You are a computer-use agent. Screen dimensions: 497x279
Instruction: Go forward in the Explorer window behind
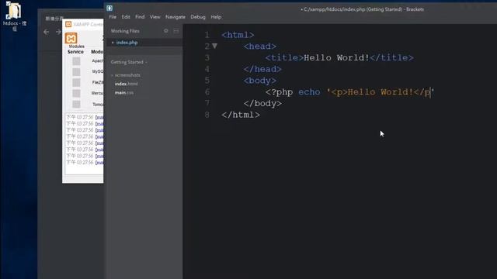point(58,32)
